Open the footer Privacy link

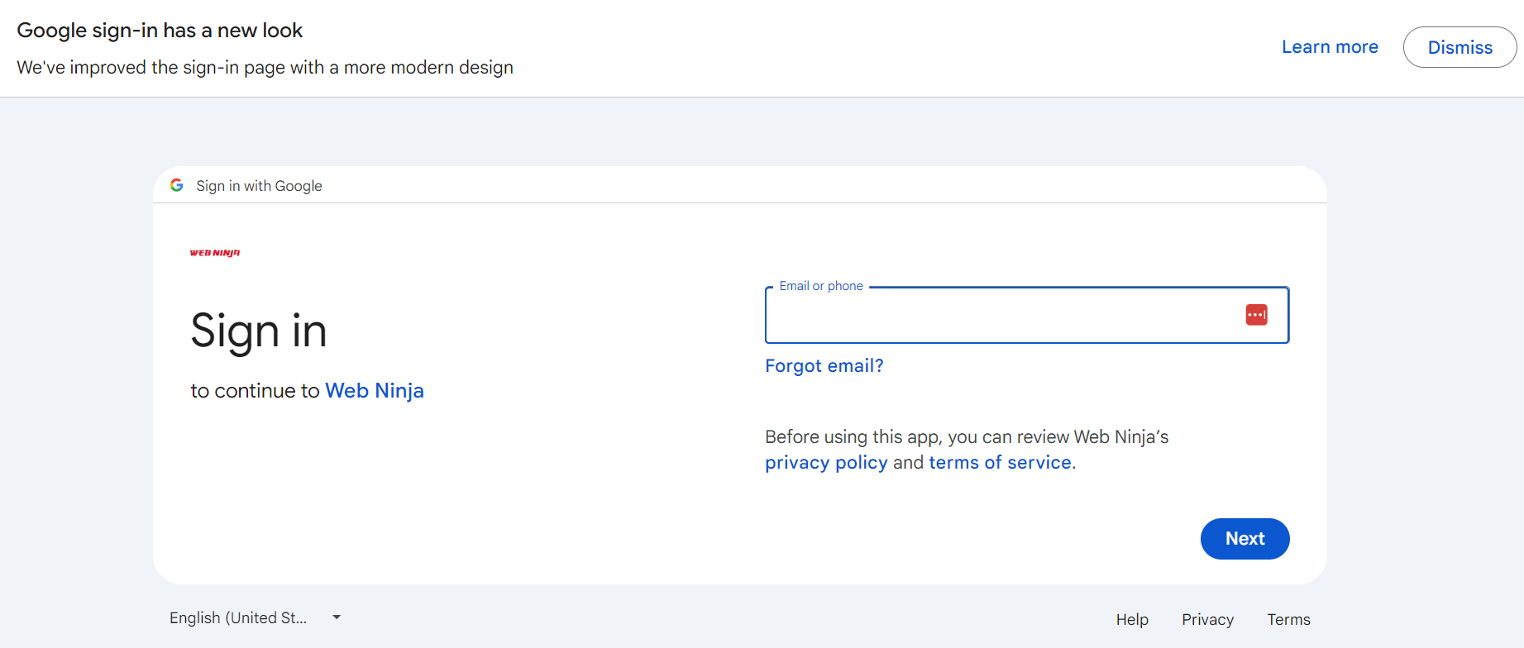pos(1207,620)
